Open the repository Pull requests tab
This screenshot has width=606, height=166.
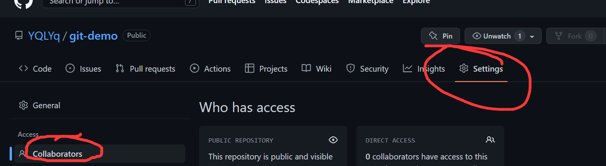[146, 69]
